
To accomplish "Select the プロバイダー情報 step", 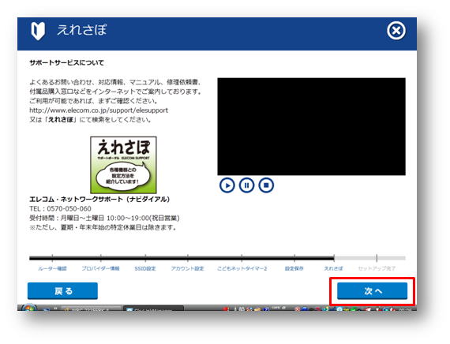I will [101, 268].
